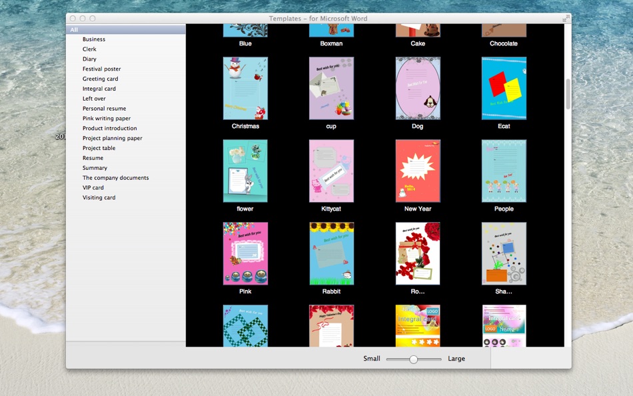This screenshot has width=633, height=396.
Task: Click the Kittycat label text
Action: pos(331,209)
